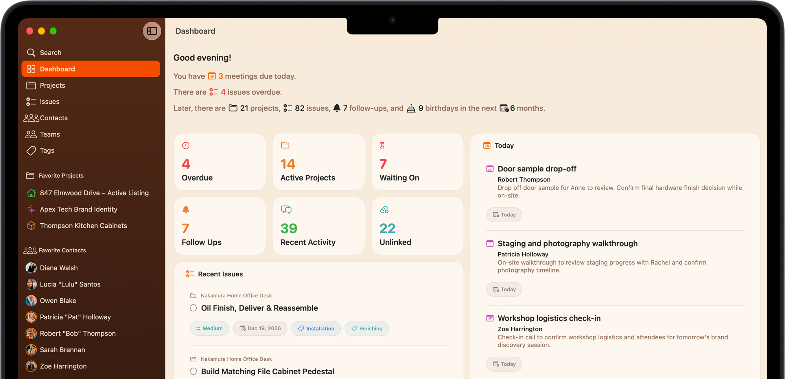Open Nakamura Home Office Desk above Oil Finish
This screenshot has width=785, height=379.
(x=231, y=295)
